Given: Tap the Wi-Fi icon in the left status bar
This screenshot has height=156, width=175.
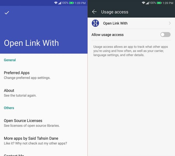Looking at the screenshot, I should (x=56, y=3).
